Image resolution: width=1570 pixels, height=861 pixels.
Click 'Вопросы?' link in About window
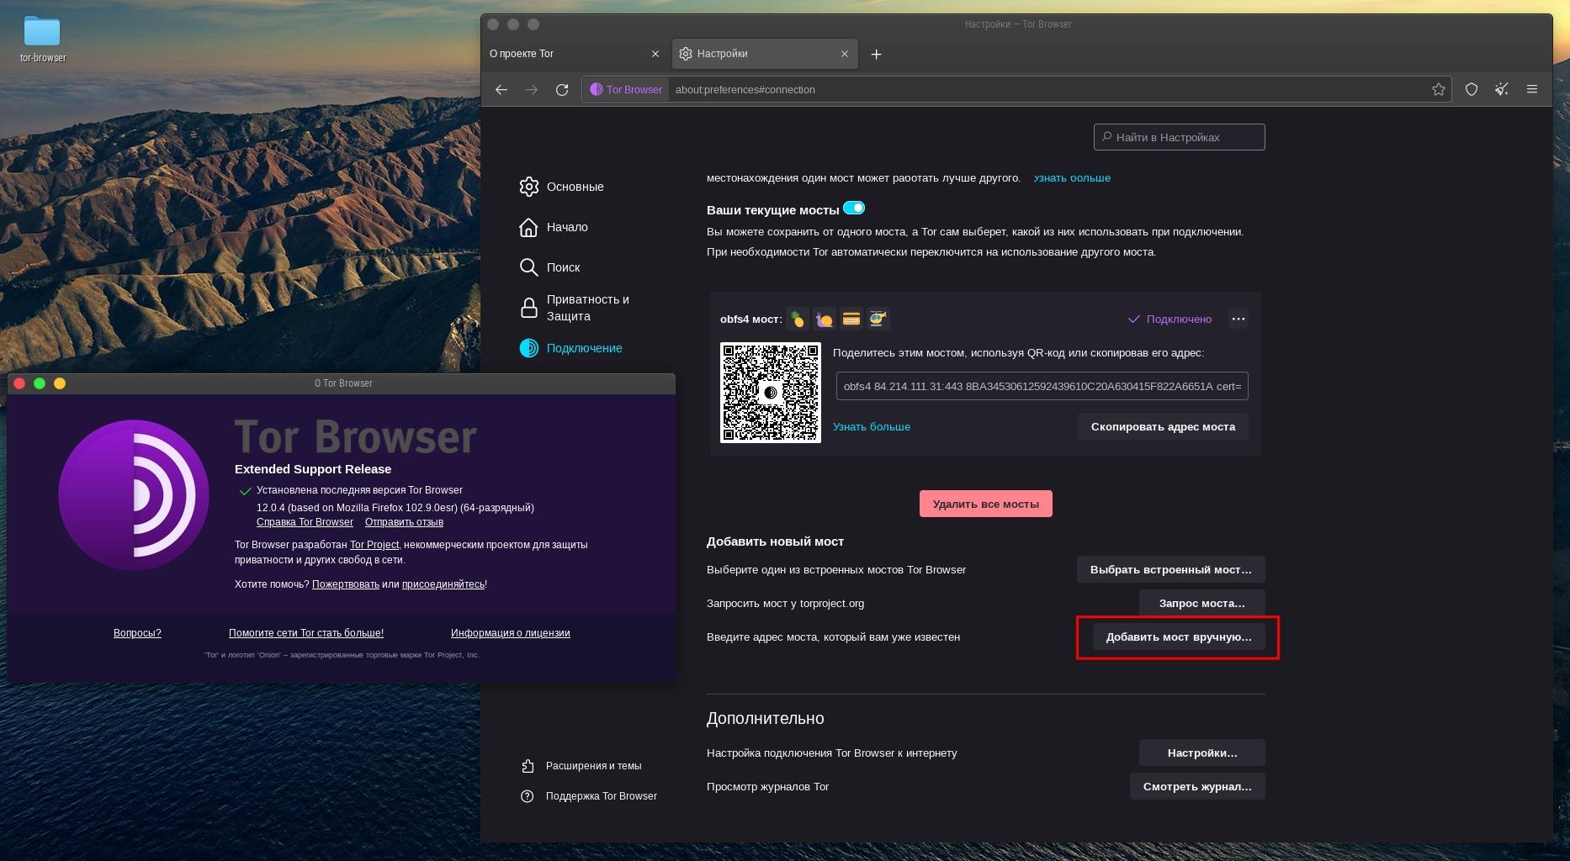[137, 633]
